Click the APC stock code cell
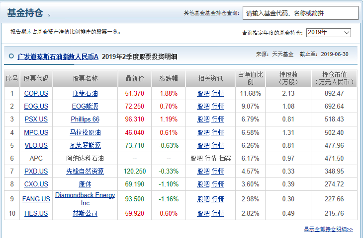Image resolution: width=364 pixels, height=238 pixels. tap(36, 158)
